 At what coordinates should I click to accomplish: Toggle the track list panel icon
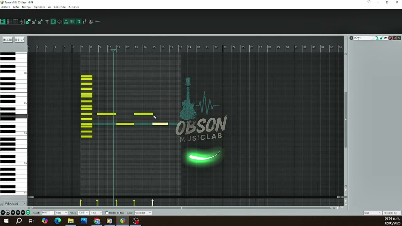pyautogui.click(x=53, y=22)
